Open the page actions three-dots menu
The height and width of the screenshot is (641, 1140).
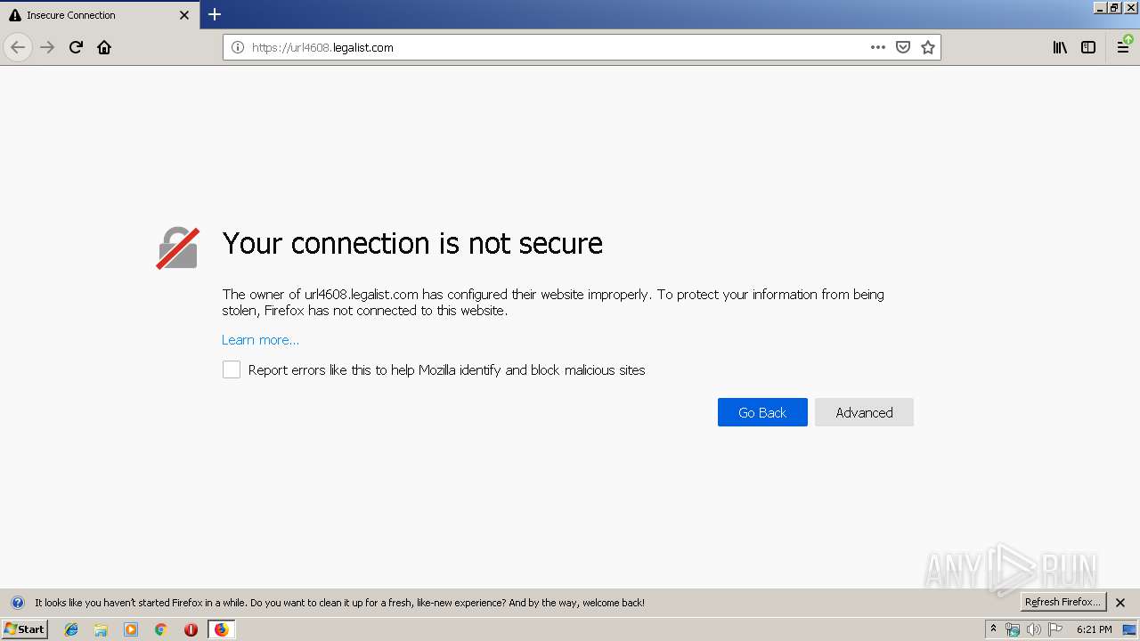(x=878, y=47)
